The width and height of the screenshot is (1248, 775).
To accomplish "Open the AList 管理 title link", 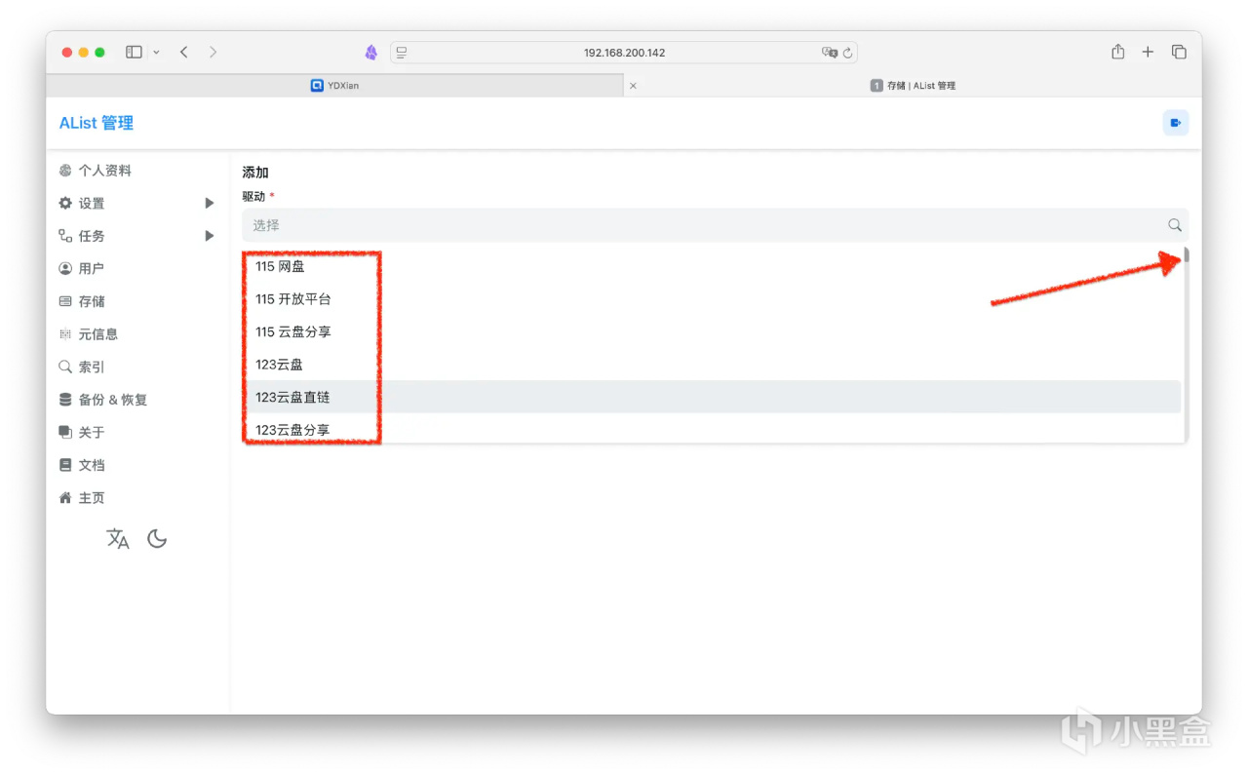I will 97,123.
